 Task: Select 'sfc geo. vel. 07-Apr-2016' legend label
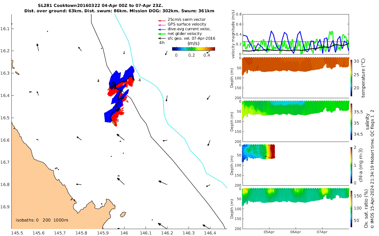click(x=191, y=38)
